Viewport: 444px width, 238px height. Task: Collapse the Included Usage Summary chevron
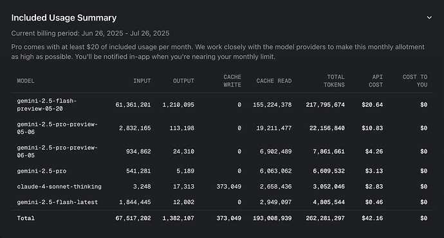(x=429, y=17)
